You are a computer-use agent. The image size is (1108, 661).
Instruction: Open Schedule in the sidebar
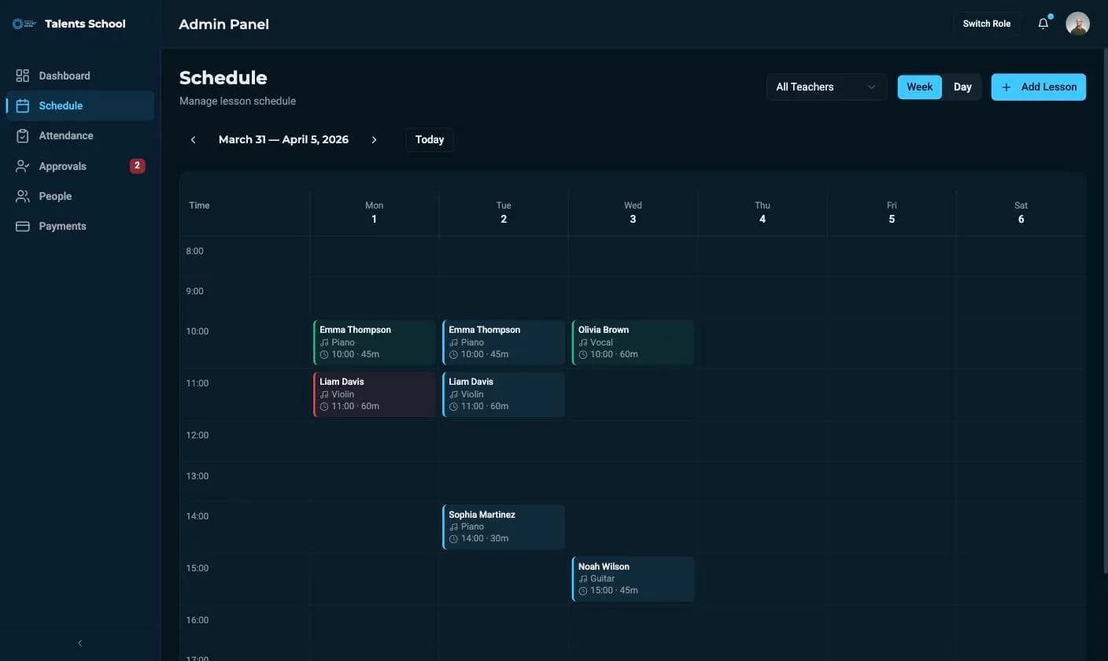coord(79,105)
